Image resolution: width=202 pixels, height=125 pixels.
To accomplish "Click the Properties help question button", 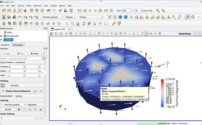I will pyautogui.click(x=44, y=53).
